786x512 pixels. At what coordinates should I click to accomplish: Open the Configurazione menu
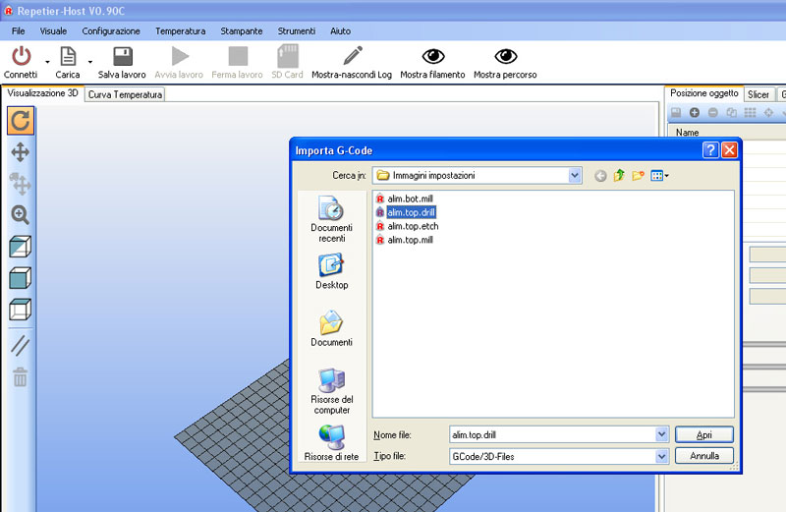click(x=111, y=31)
